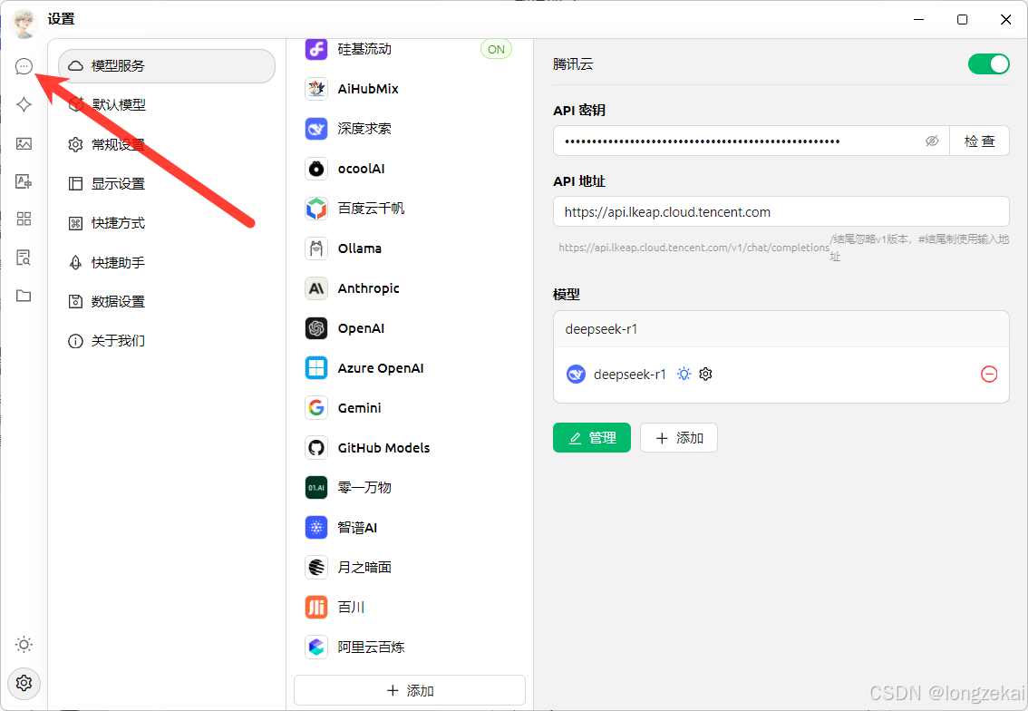The height and width of the screenshot is (711, 1028).
Task: Click the API endpoint preview URL text
Action: click(693, 248)
